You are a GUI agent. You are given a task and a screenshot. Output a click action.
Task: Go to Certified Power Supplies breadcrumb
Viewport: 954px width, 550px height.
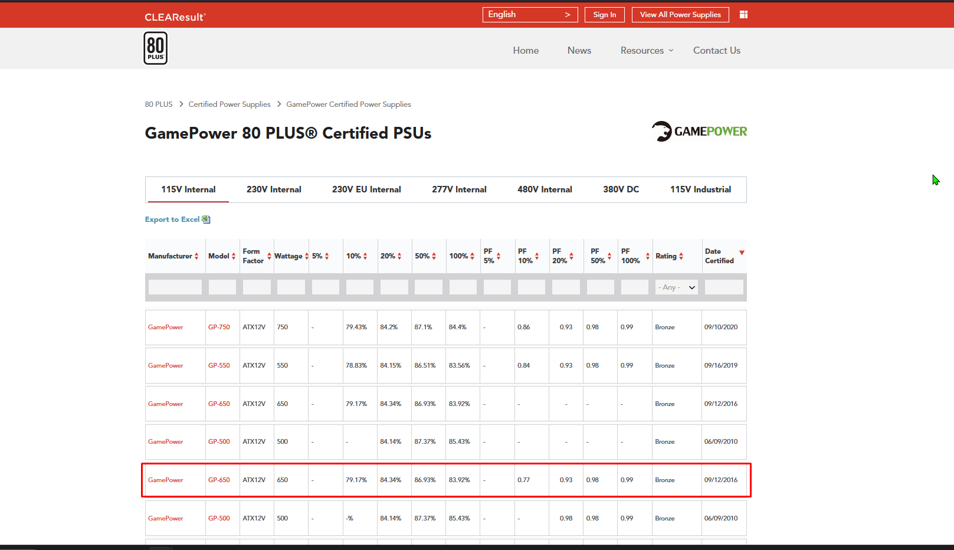coord(230,104)
